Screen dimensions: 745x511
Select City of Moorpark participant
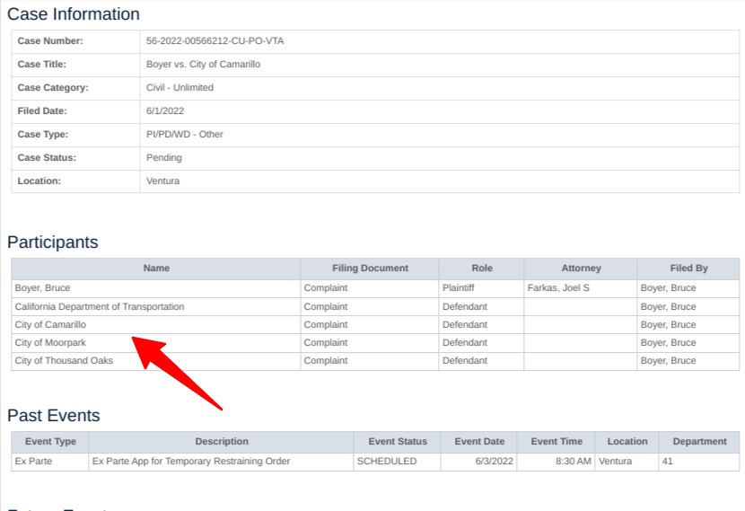click(x=50, y=343)
